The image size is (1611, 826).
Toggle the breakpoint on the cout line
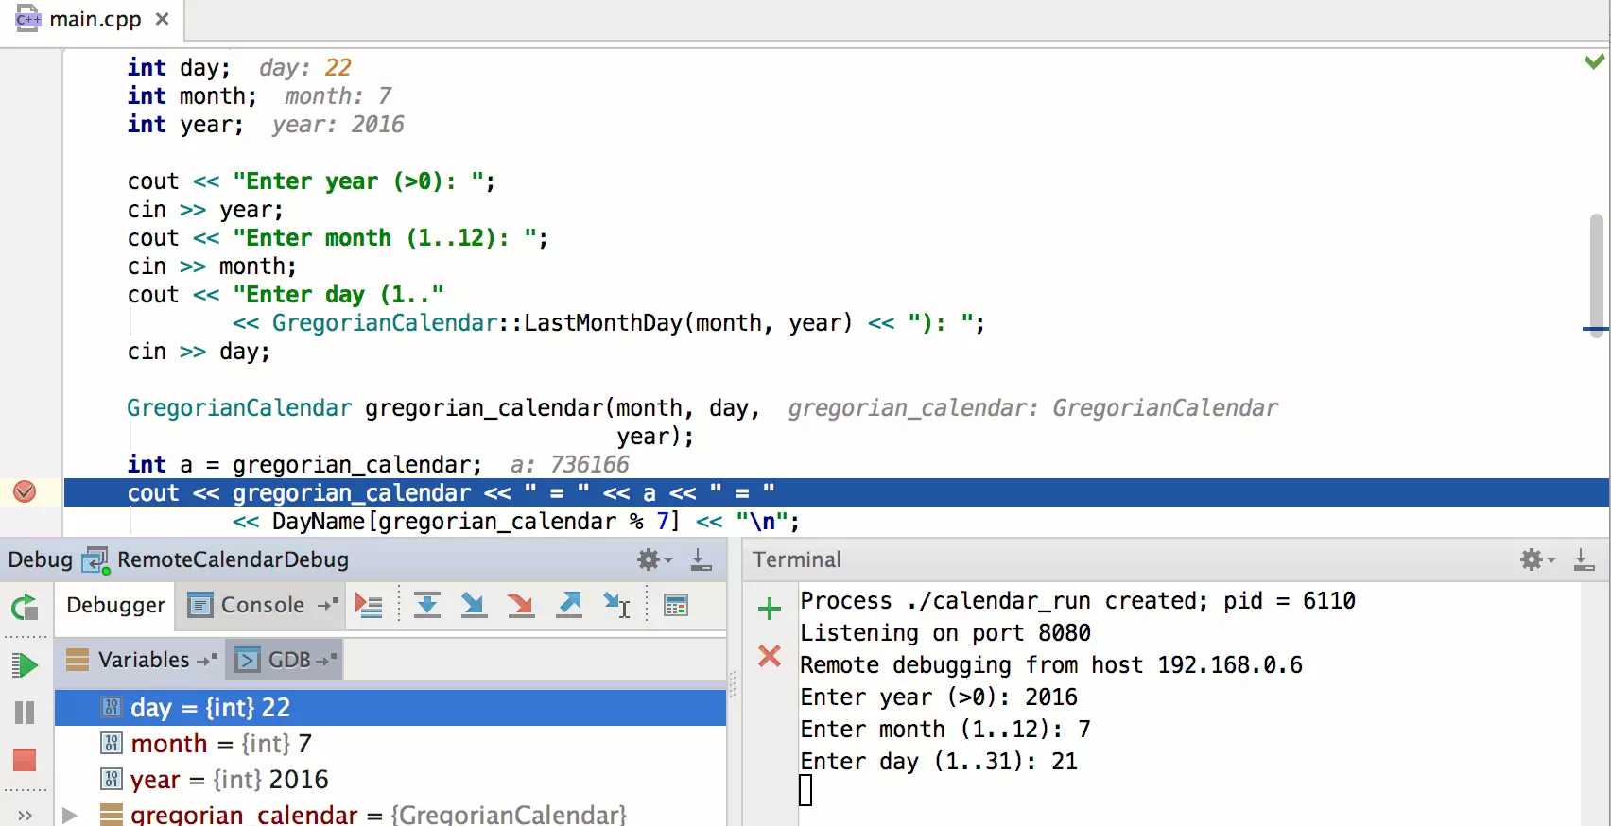[x=25, y=491]
